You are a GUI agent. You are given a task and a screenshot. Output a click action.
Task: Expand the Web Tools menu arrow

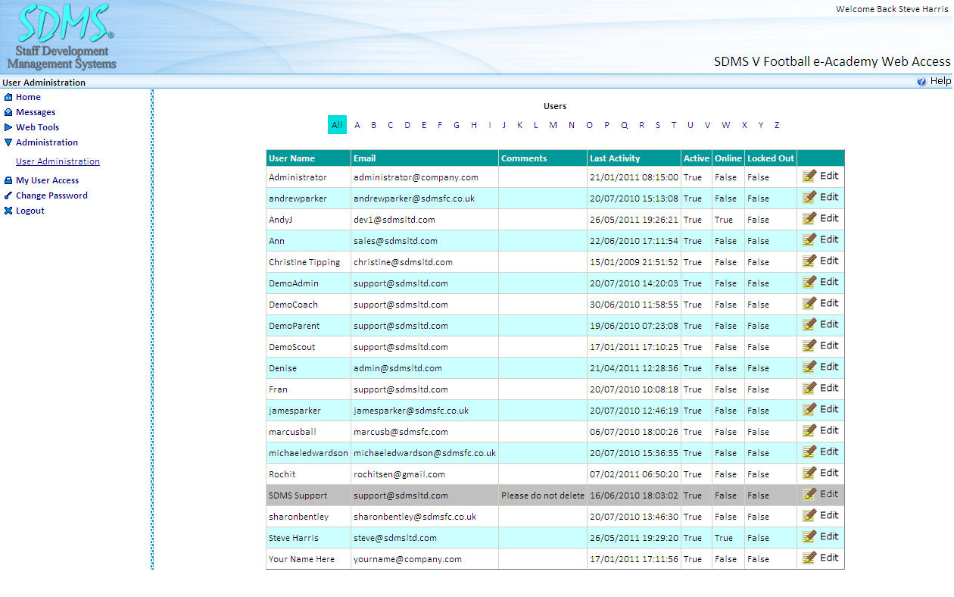pyautogui.click(x=8, y=127)
